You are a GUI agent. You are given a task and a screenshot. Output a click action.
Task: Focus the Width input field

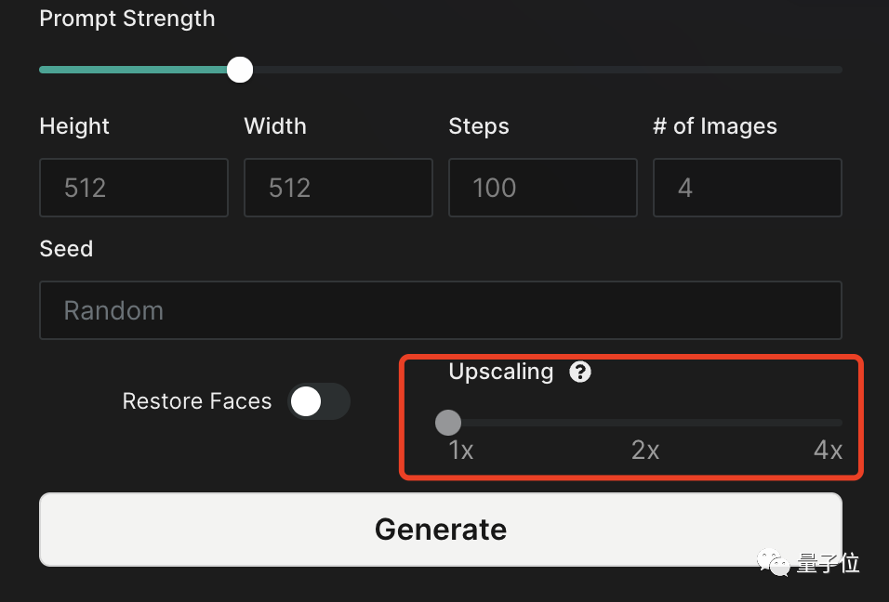338,188
